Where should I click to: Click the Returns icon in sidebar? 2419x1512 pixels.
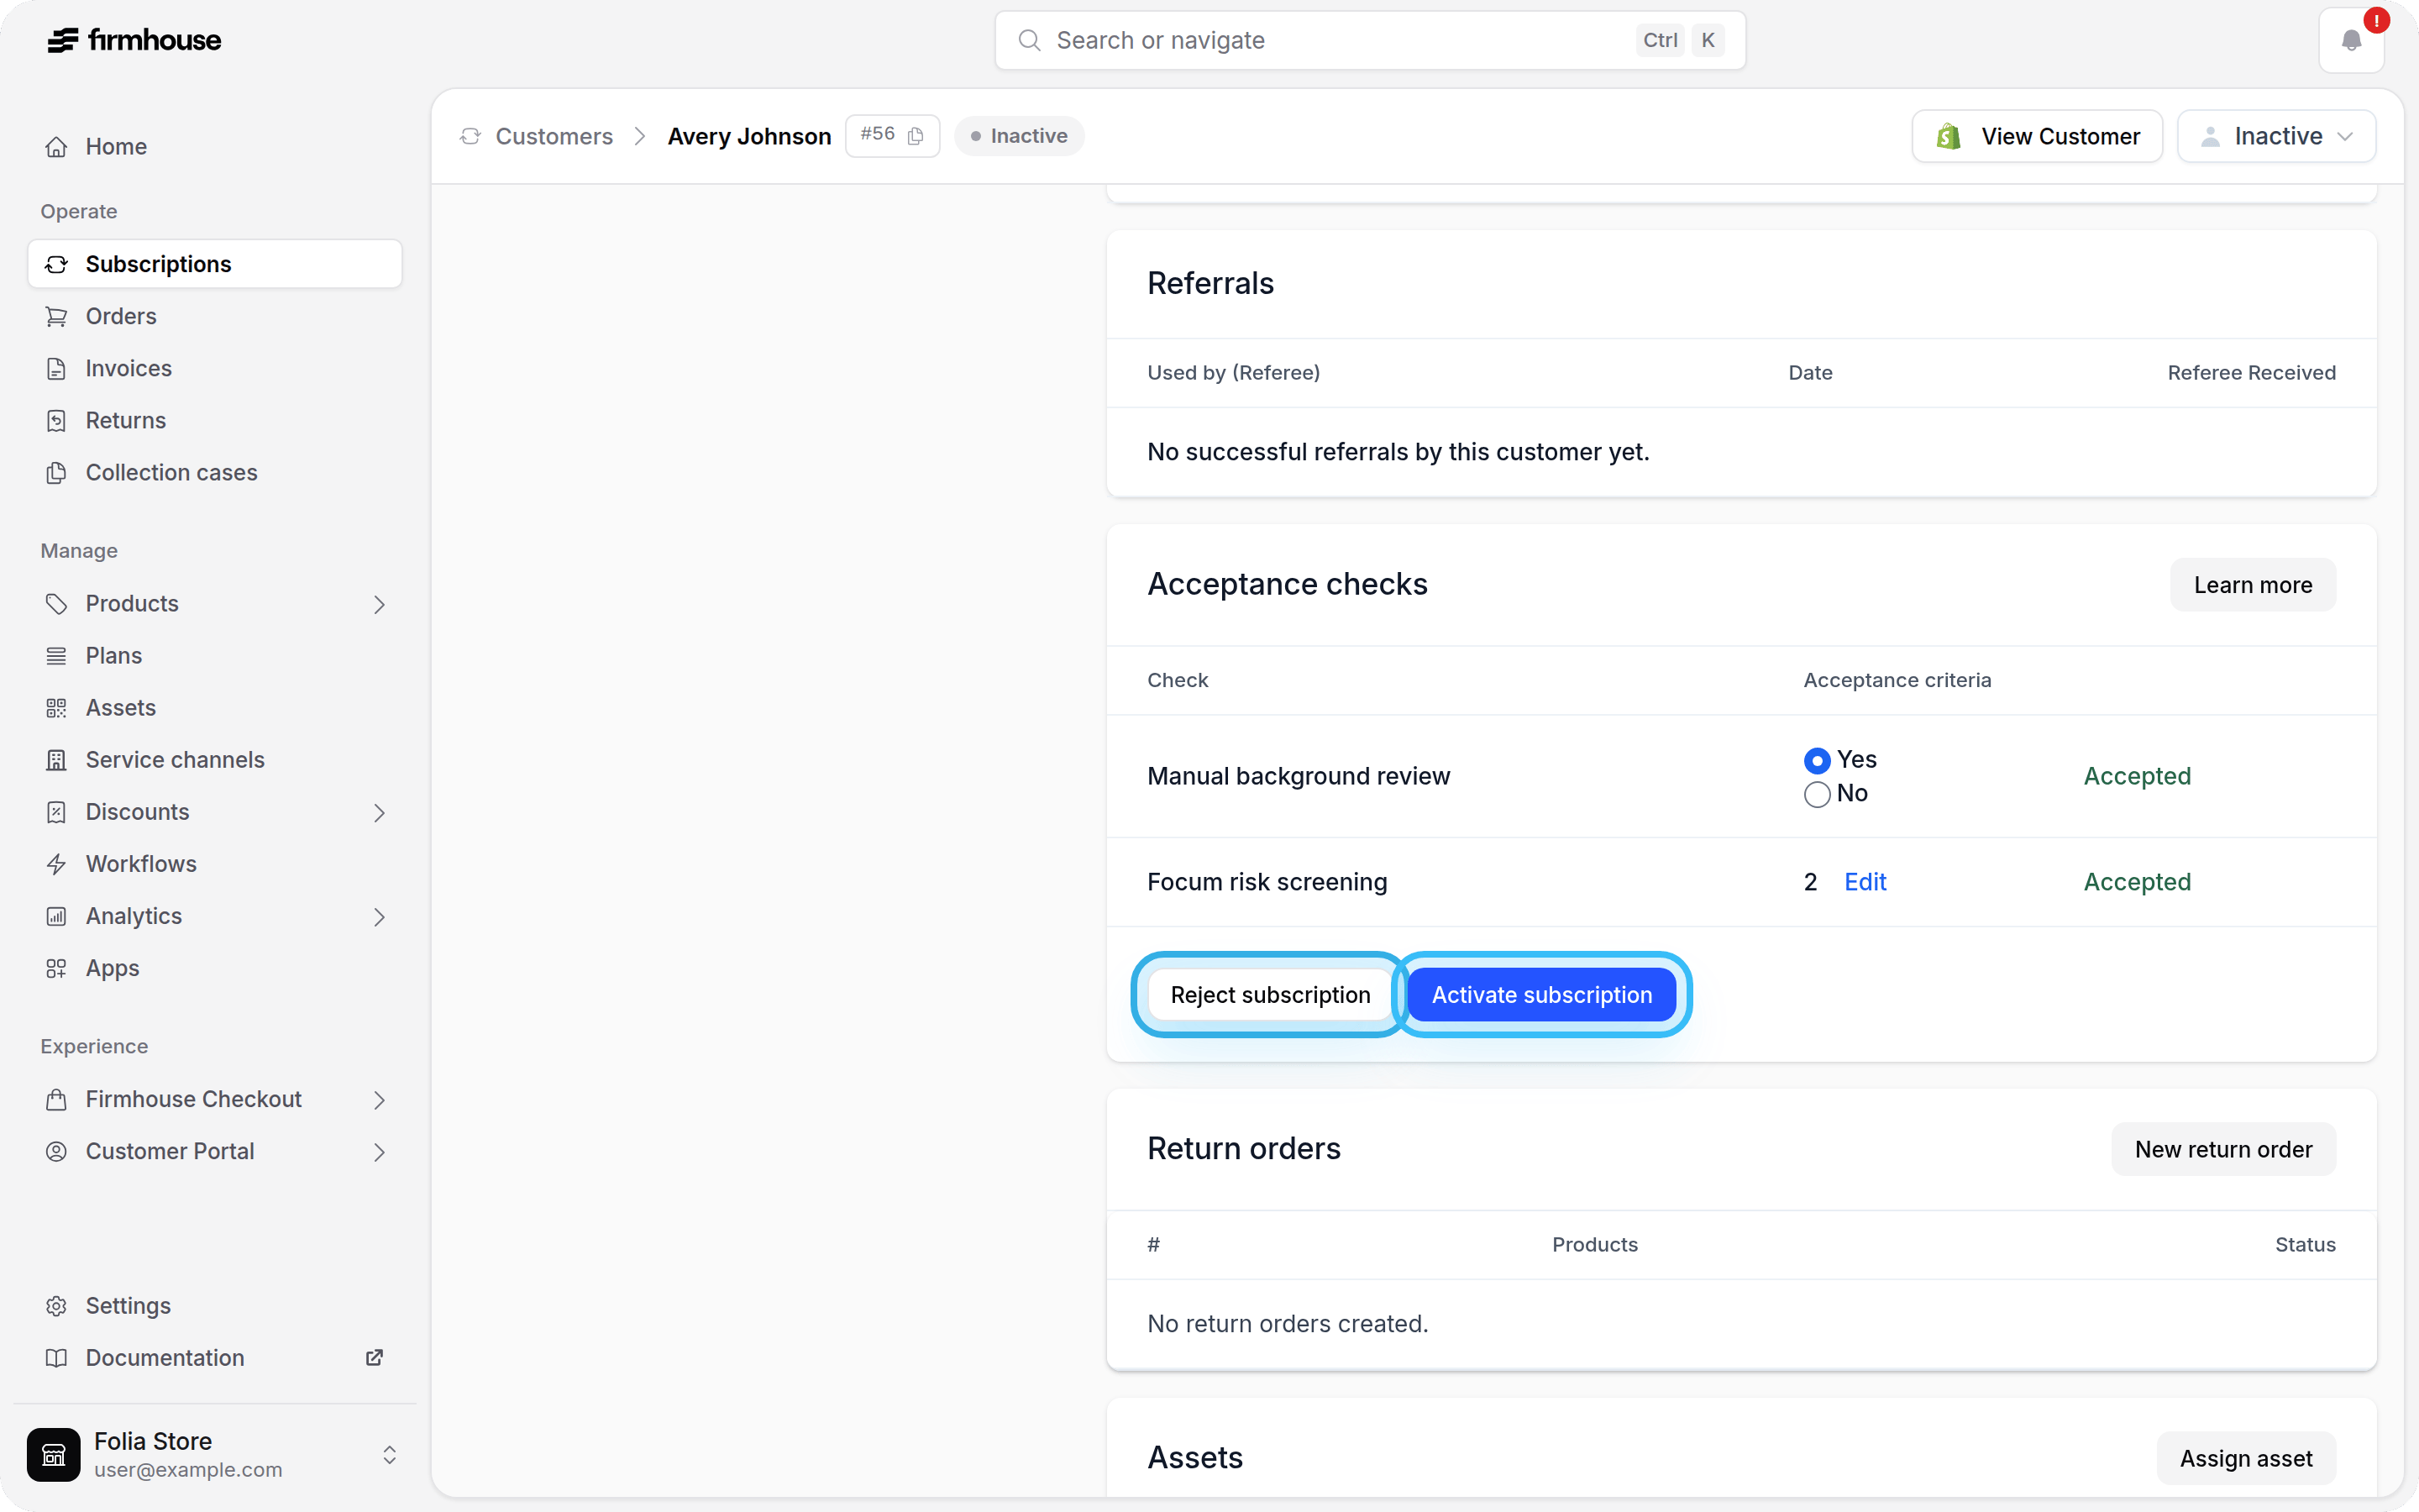(56, 420)
